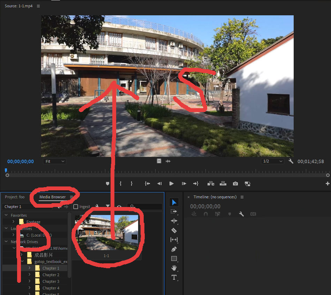The image size is (331, 295).
Task: Select the Pen tool
Action: pyautogui.click(x=174, y=249)
